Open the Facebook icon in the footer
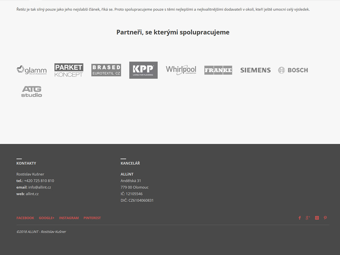The image size is (340, 255). pos(299,218)
